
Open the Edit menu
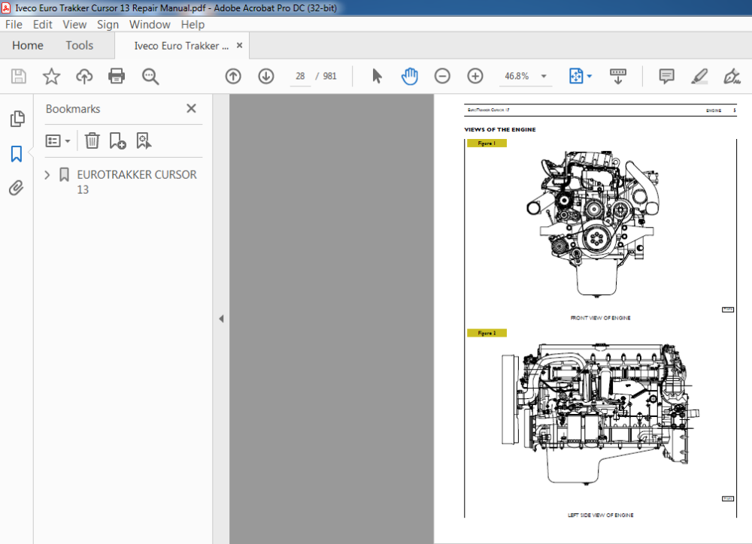coord(42,25)
